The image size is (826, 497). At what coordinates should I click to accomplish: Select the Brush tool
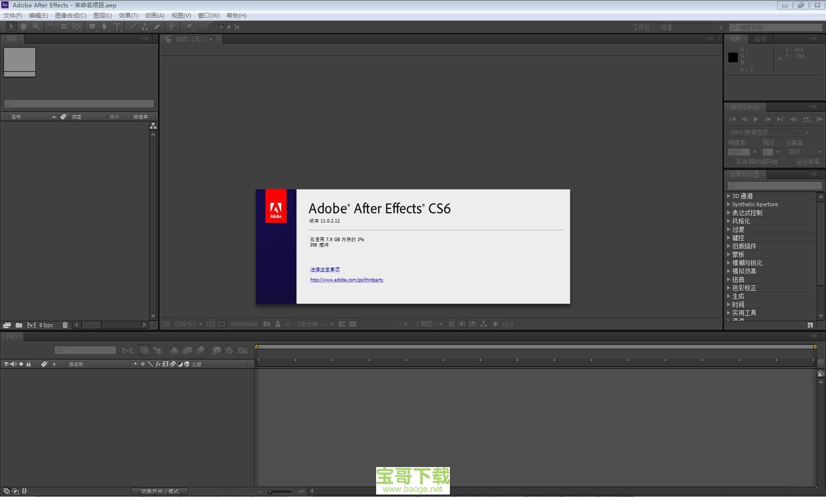[133, 27]
